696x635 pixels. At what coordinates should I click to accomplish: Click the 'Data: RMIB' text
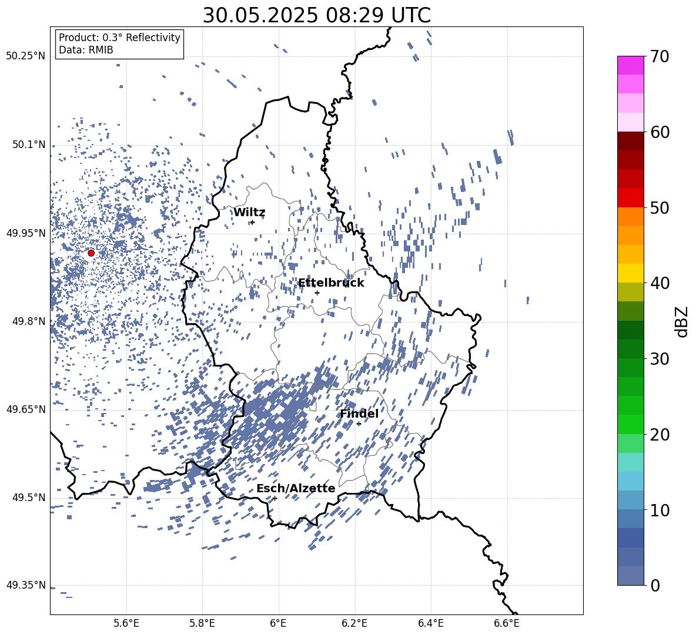click(x=86, y=50)
